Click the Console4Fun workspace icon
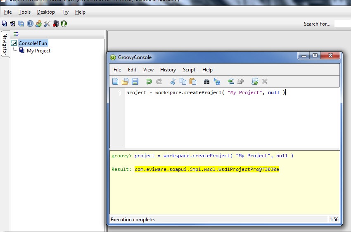The width and height of the screenshot is (351, 232). coord(14,43)
